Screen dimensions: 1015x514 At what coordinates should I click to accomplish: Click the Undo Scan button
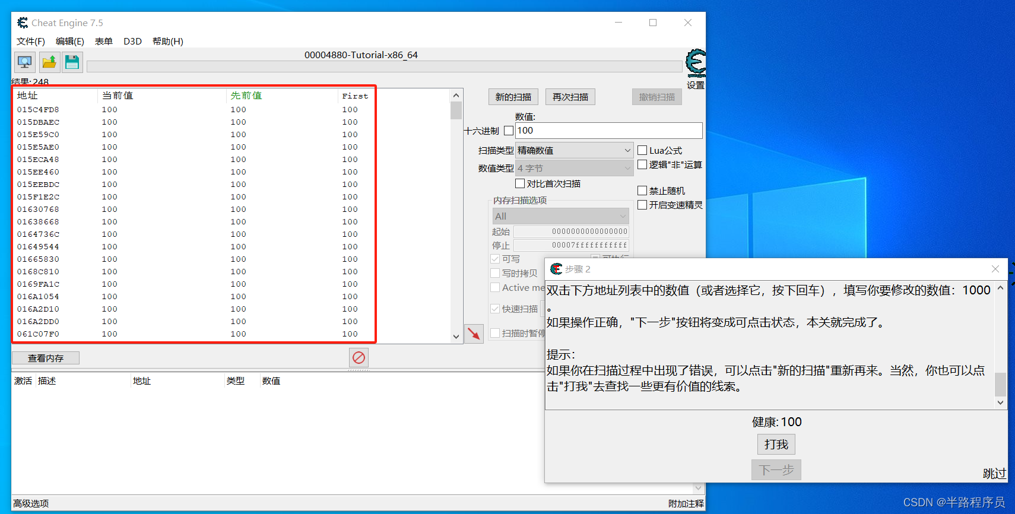click(x=657, y=97)
